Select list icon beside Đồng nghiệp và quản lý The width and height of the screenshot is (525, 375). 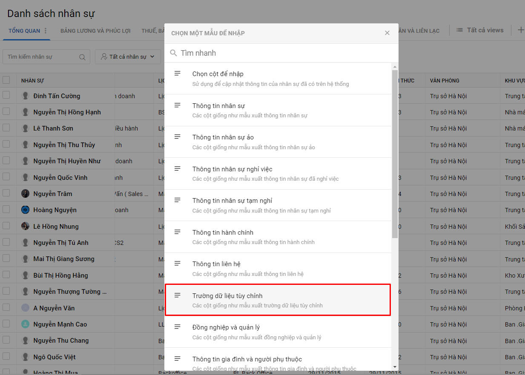click(178, 327)
